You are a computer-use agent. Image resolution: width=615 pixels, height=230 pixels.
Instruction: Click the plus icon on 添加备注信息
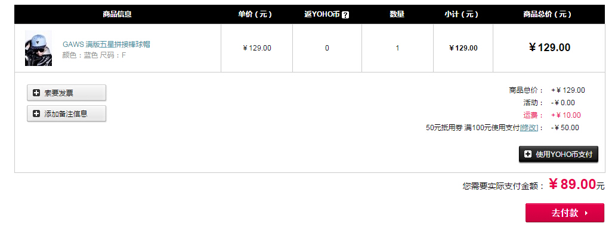36,114
